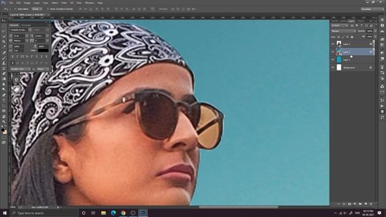Viewport: 386px width, 217px height.
Task: Select the Rectangular Marquee tool
Action: click(x=4, y=26)
